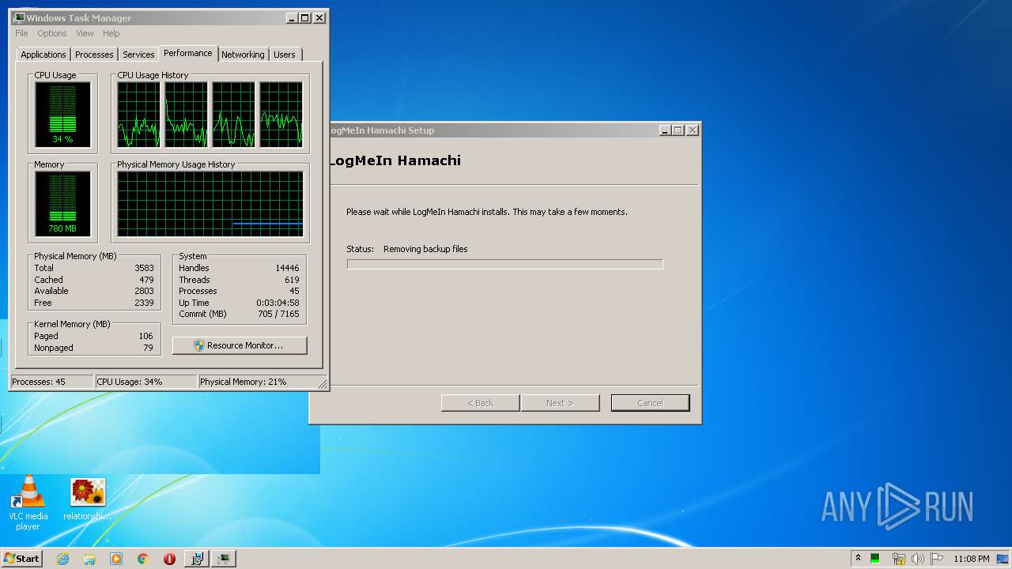Open Google Chrome from the taskbar
Viewport: 1012px width, 569px height.
click(142, 559)
